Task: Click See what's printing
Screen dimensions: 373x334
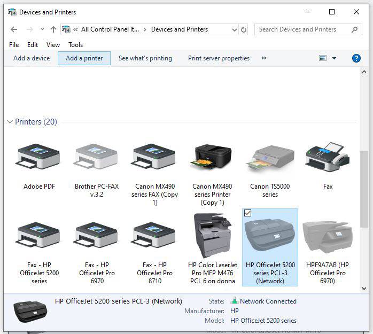Action: click(x=145, y=58)
